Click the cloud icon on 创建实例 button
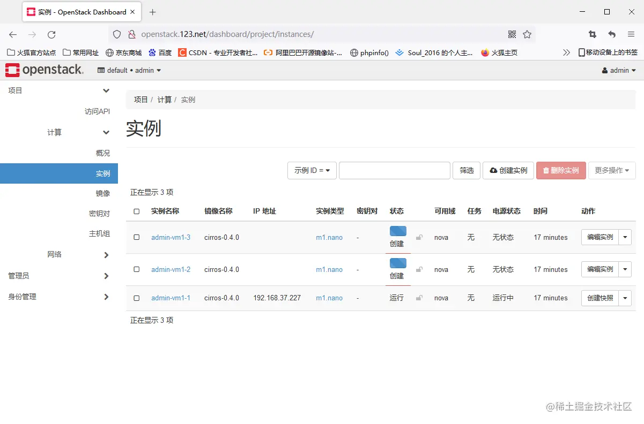 point(494,170)
